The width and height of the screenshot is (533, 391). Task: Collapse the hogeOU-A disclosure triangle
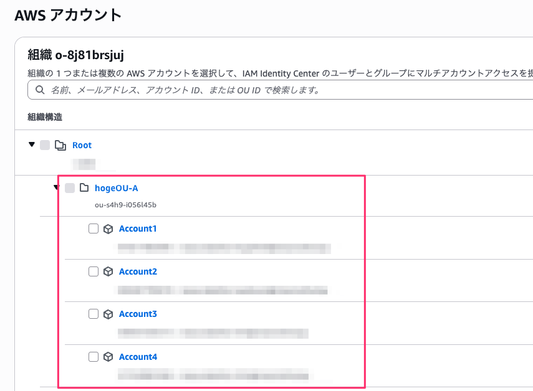(56, 187)
